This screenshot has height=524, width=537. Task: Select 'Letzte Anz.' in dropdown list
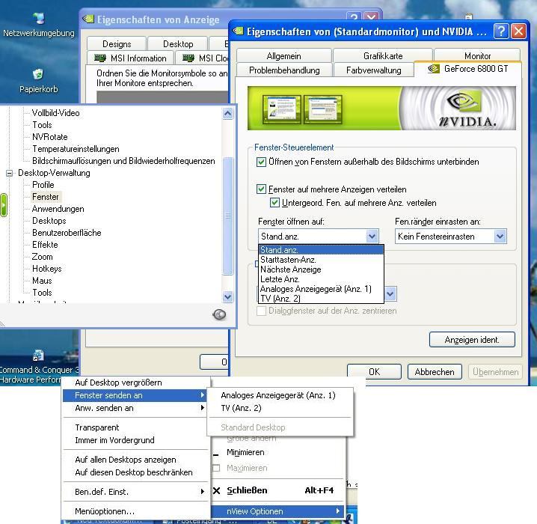tap(321, 279)
